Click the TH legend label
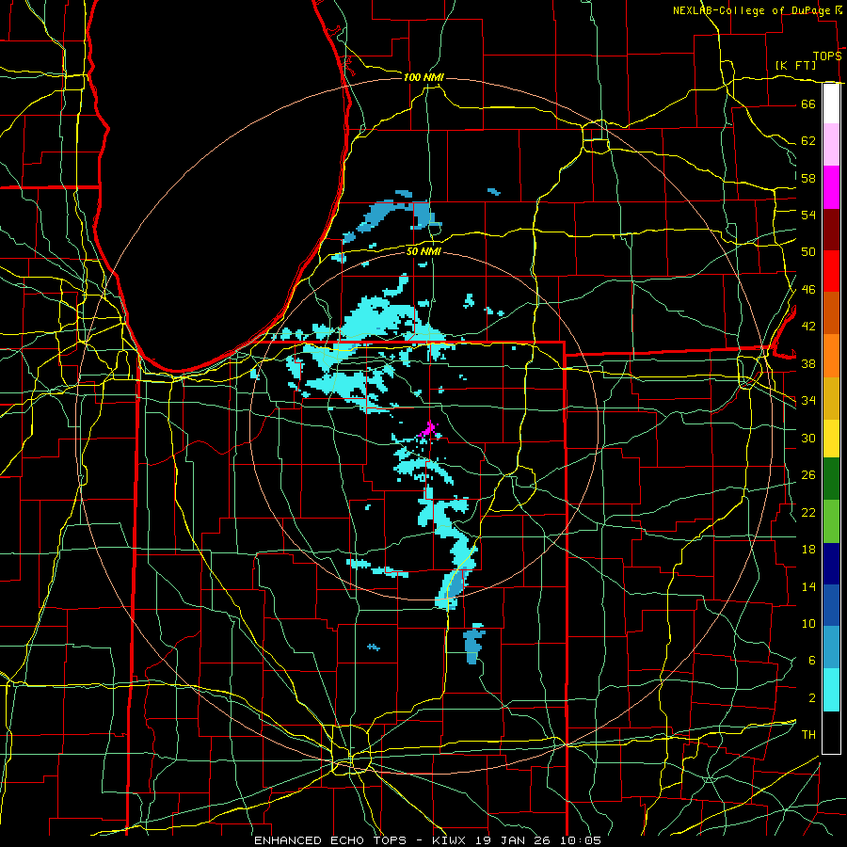The width and height of the screenshot is (847, 847). pyautogui.click(x=808, y=735)
